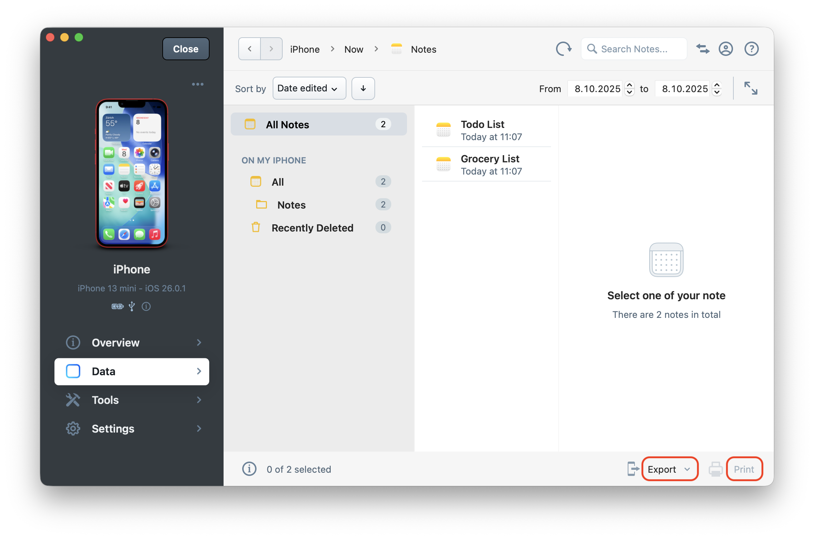This screenshot has width=814, height=539.
Task: Go back with navigation arrow
Action: tap(250, 49)
